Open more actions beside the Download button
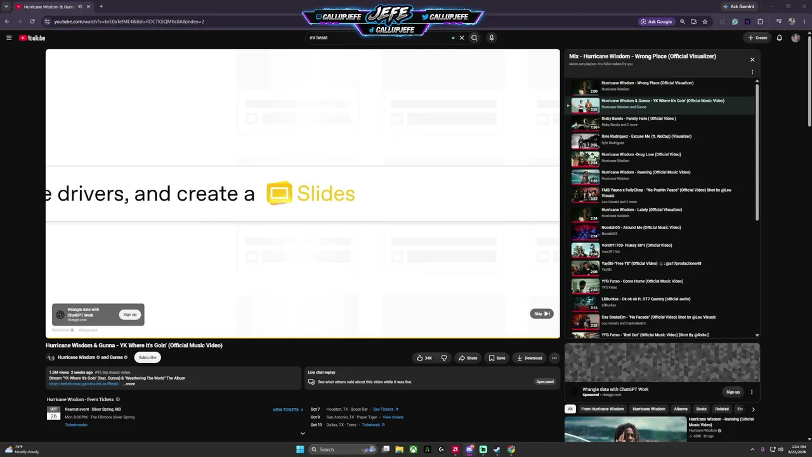The width and height of the screenshot is (812, 457). pyautogui.click(x=554, y=358)
